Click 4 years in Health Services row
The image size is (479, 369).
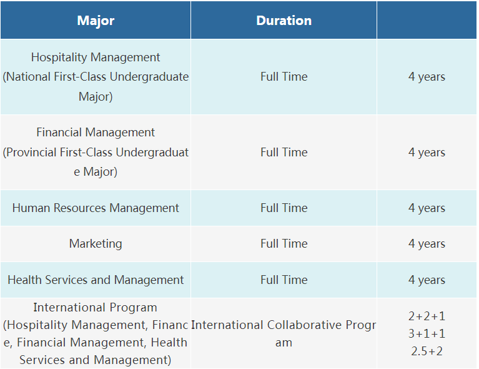click(x=427, y=280)
